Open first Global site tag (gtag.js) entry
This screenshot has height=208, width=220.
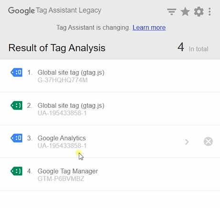tap(110, 76)
